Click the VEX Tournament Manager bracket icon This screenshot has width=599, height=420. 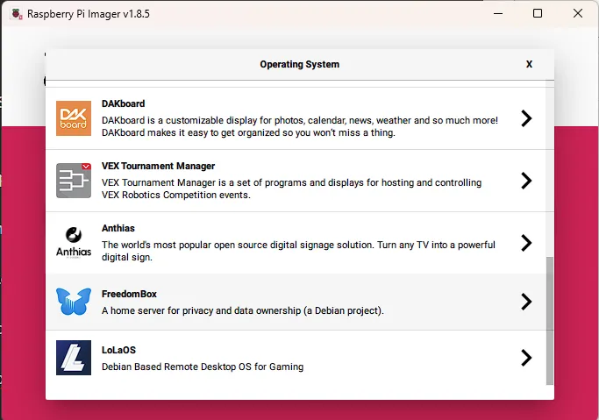pyautogui.click(x=74, y=181)
